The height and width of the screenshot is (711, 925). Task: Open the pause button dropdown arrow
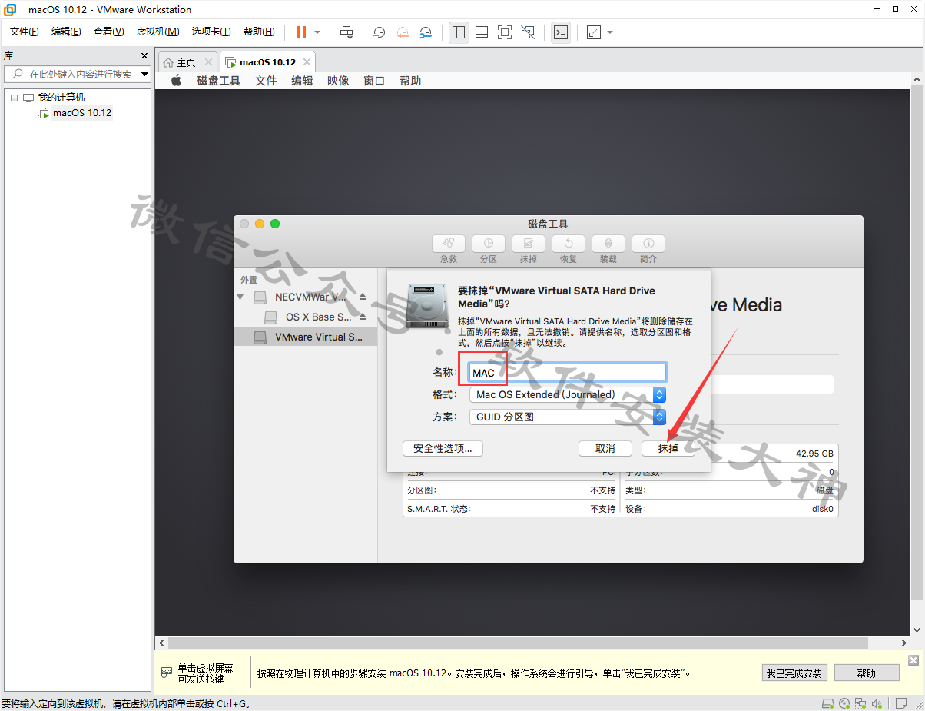[x=317, y=32]
